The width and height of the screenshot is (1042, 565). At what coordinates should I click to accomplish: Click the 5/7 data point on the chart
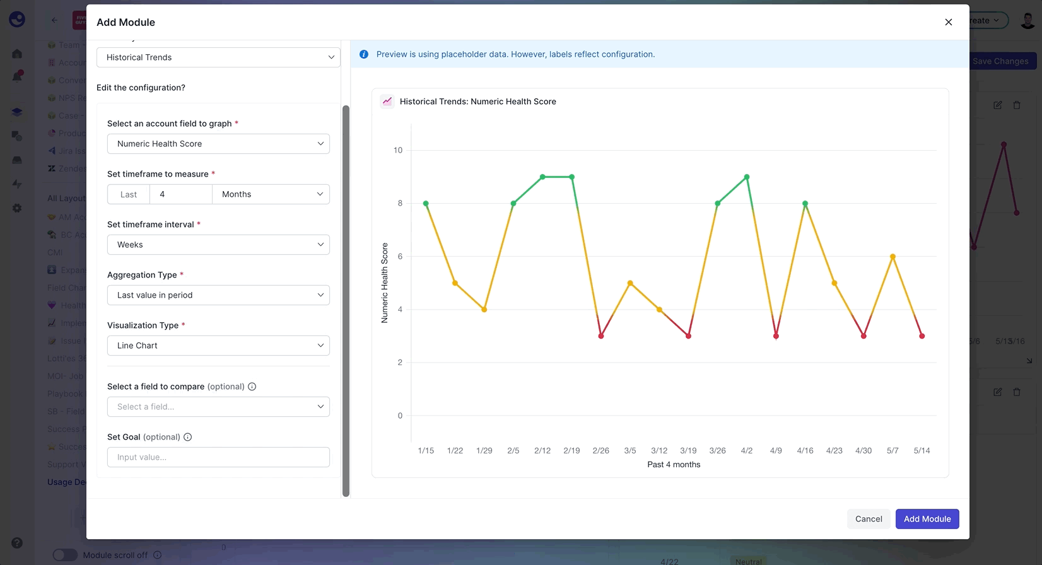tap(893, 257)
